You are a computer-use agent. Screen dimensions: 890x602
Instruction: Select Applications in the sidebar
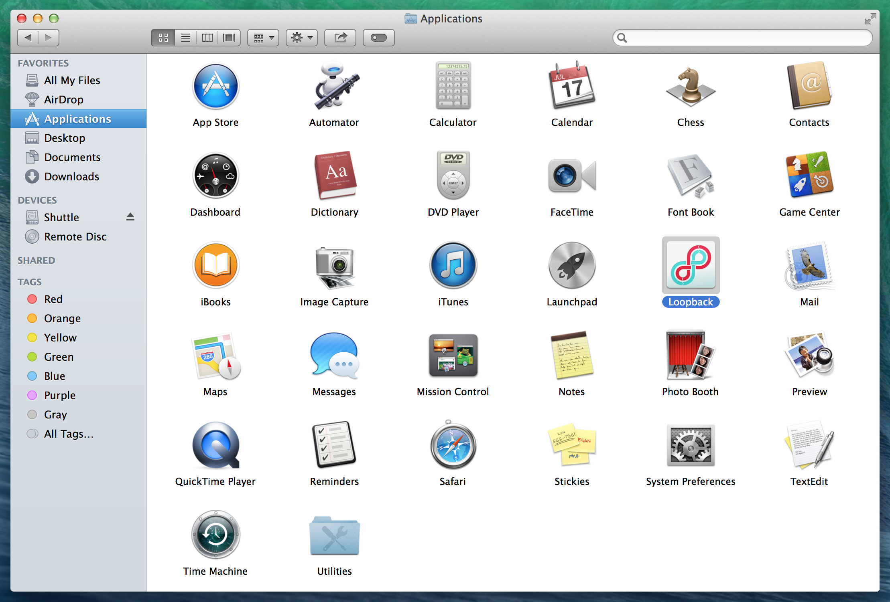click(79, 119)
